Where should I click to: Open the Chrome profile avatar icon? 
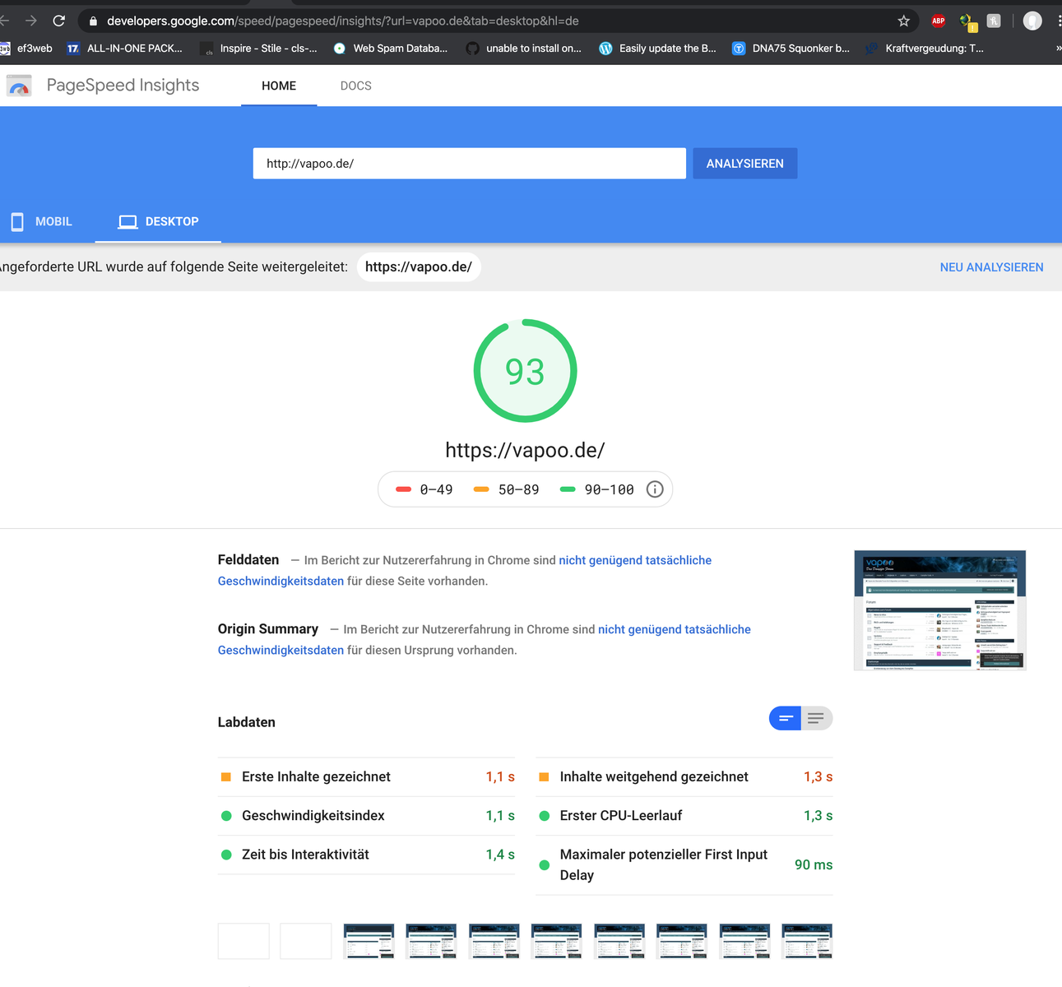pos(1032,21)
